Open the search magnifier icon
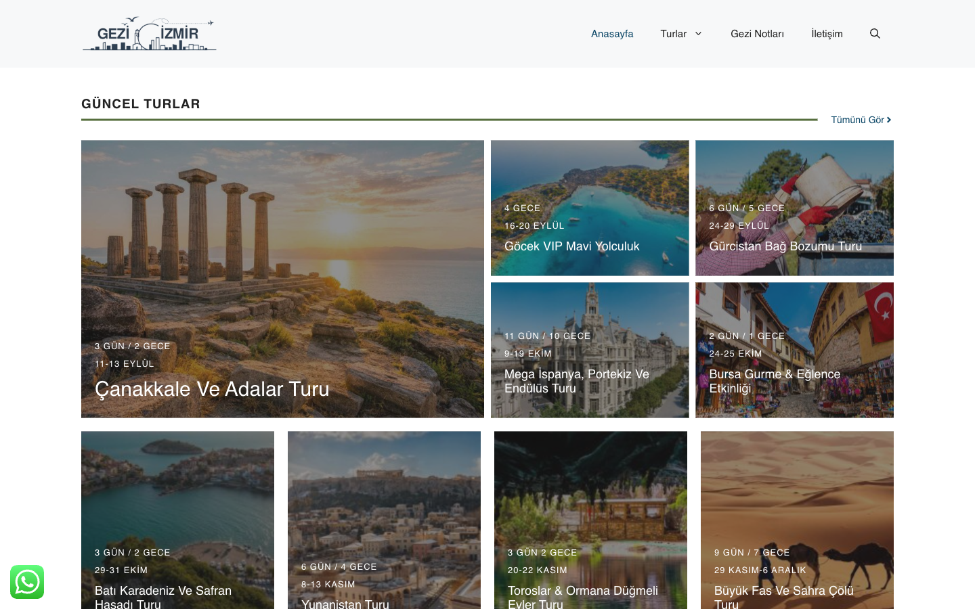The height and width of the screenshot is (609, 975). [875, 34]
